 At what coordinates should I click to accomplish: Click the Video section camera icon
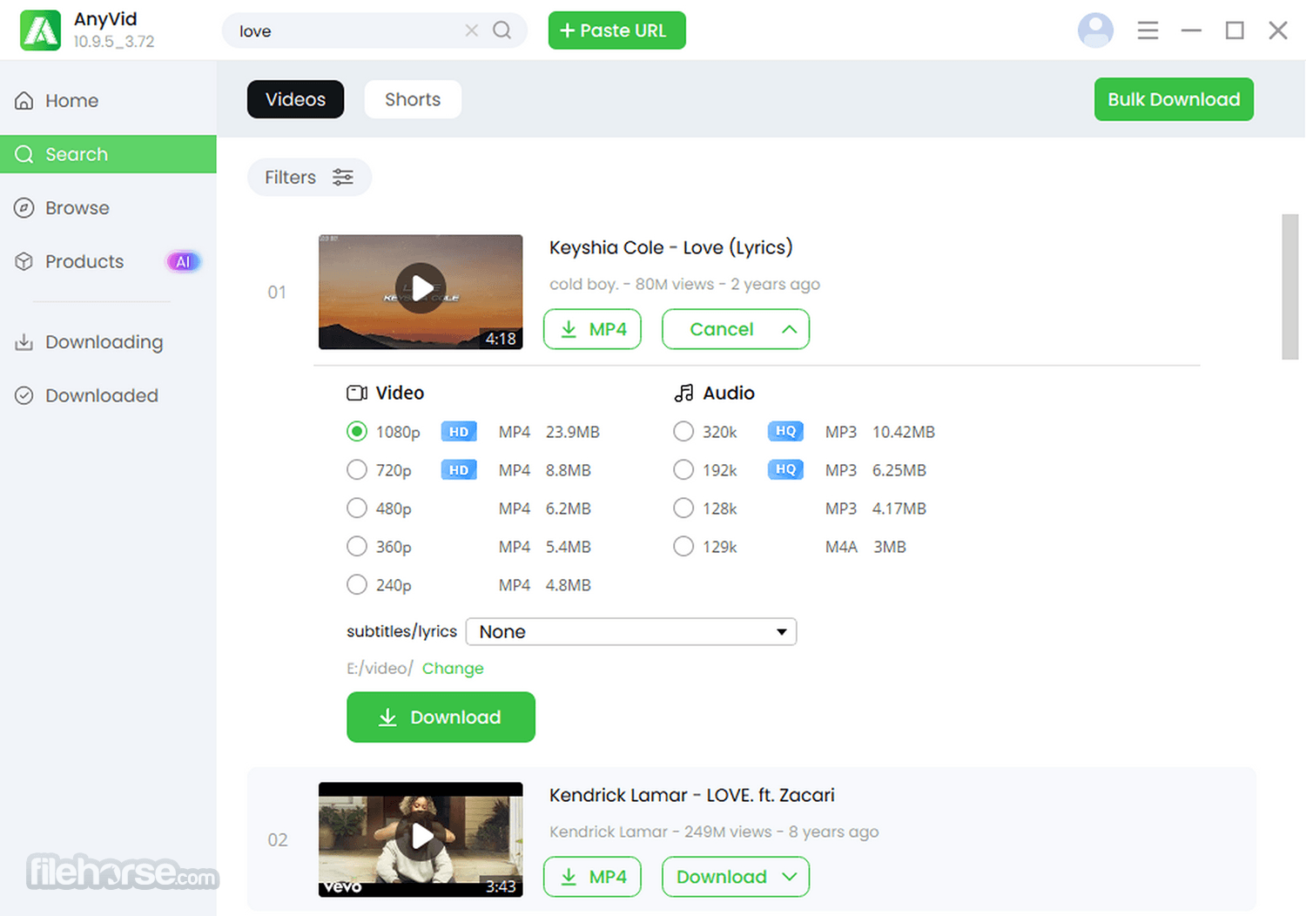[x=357, y=393]
